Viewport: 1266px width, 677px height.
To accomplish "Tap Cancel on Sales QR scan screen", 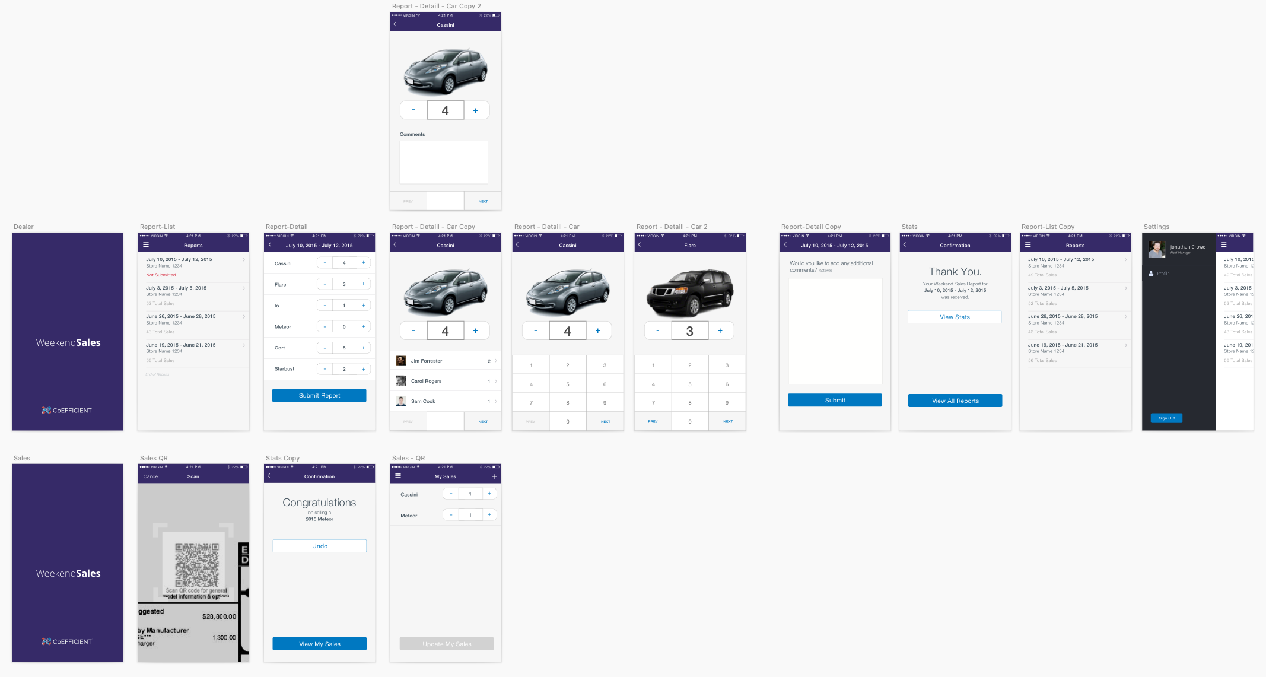I will pos(151,476).
